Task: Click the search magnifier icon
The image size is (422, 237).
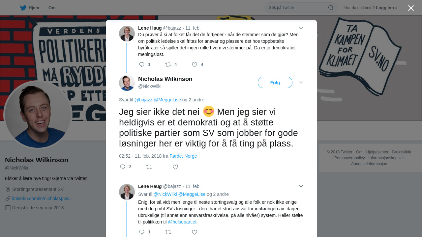Action: pos(331,8)
